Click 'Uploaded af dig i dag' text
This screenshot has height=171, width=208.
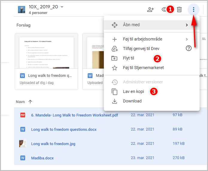click(37, 83)
